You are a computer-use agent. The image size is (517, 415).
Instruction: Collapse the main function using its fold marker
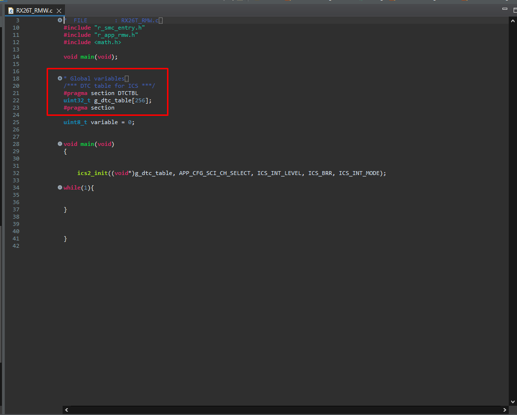tap(60, 144)
